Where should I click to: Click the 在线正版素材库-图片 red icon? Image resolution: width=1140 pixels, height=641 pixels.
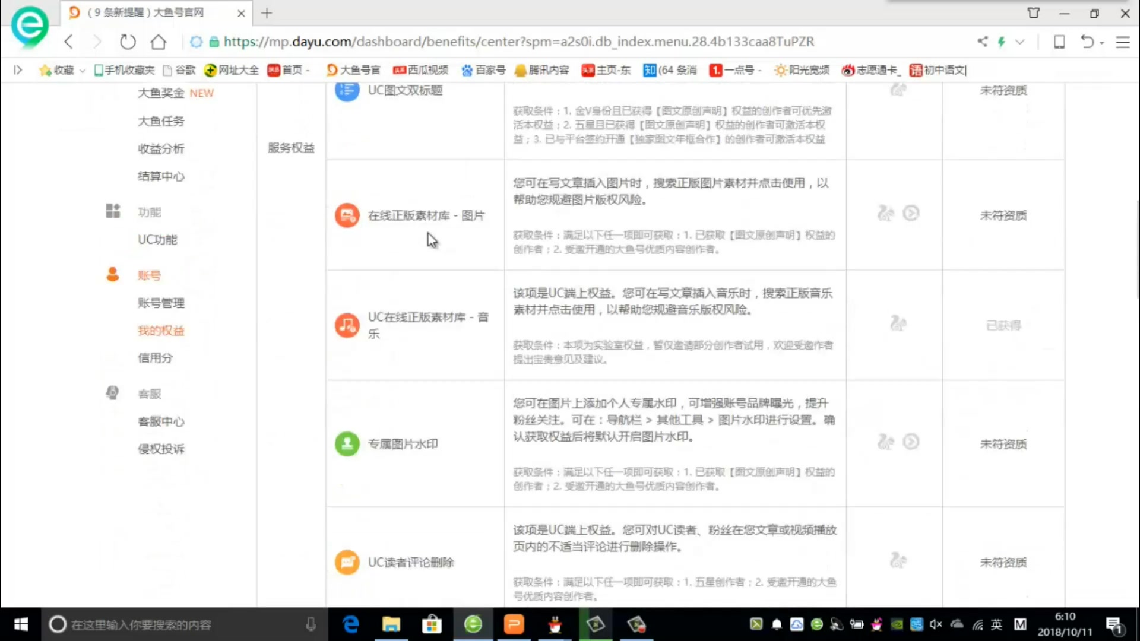pos(347,215)
